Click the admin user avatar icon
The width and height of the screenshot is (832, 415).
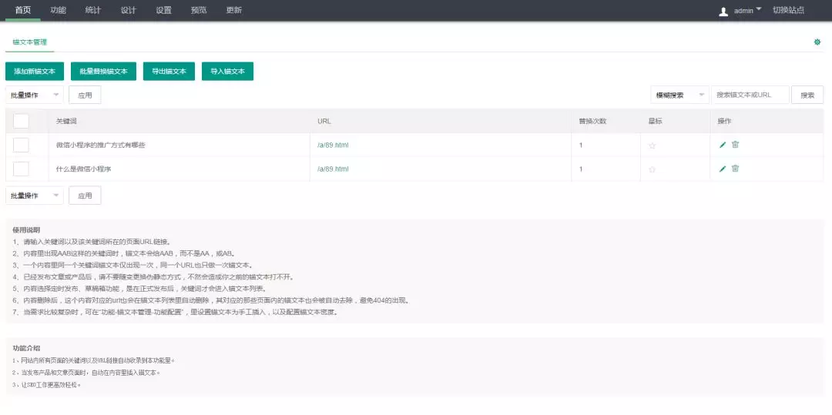pyautogui.click(x=723, y=11)
